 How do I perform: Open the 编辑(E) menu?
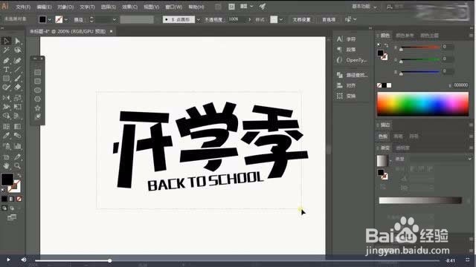pos(44,7)
